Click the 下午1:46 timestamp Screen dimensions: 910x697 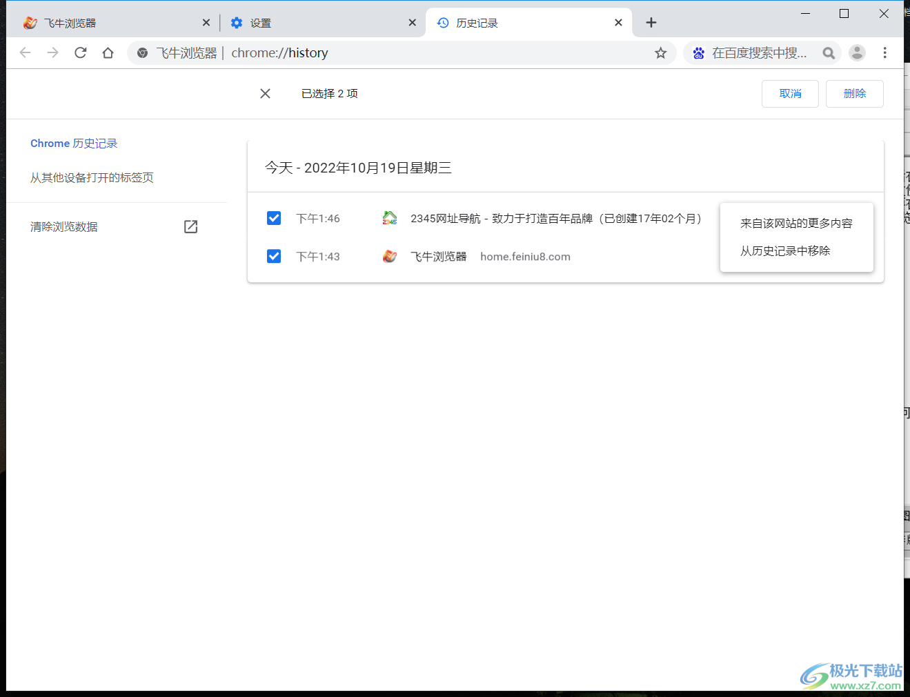(x=318, y=218)
